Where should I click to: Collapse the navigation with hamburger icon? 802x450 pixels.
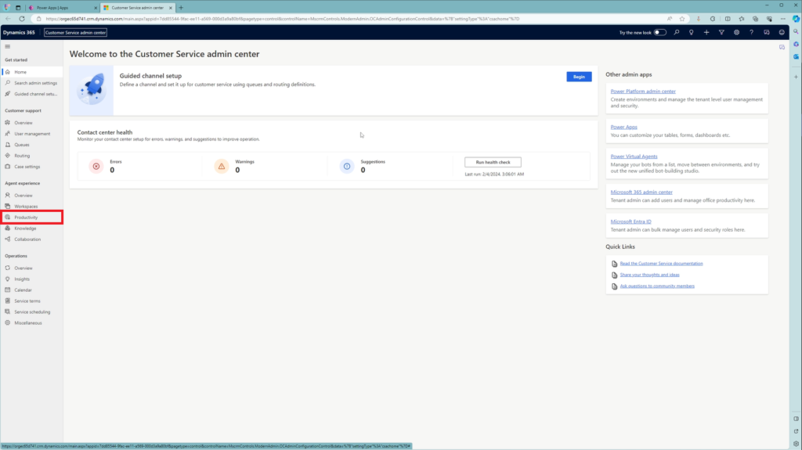click(8, 47)
